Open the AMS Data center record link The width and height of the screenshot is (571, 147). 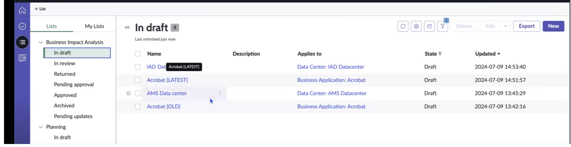[167, 93]
